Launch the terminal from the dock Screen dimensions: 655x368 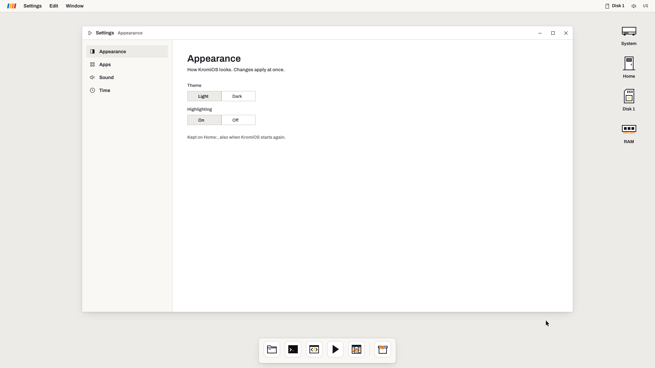point(293,349)
